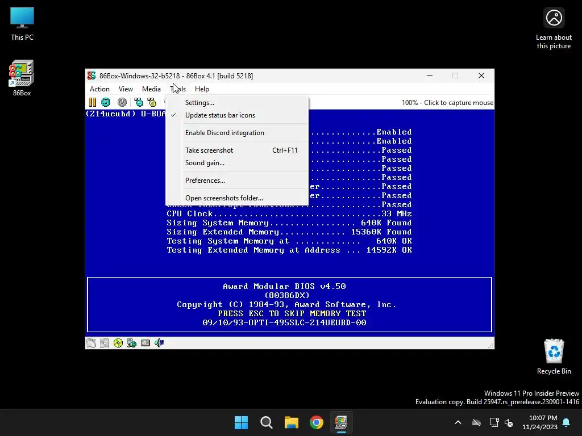Open the View menu
582x436 pixels.
pos(126,89)
